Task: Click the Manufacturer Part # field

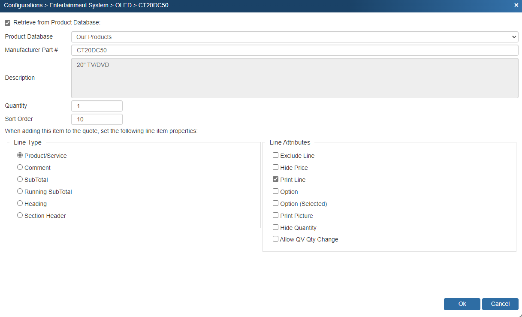Action: click(294, 50)
